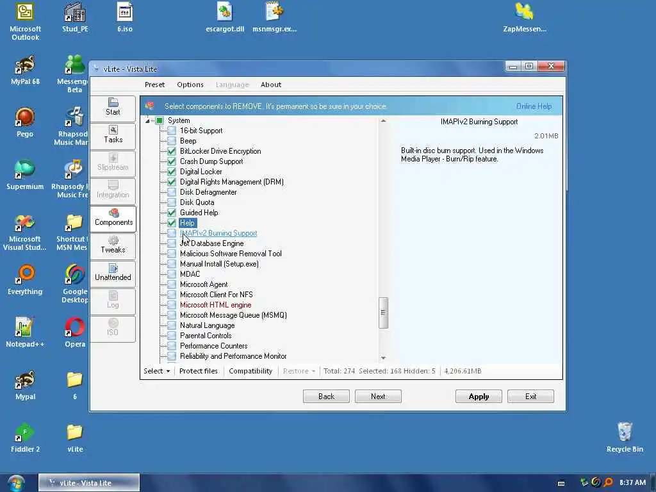The image size is (656, 492).
Task: Open the Options menu
Action: click(x=190, y=85)
